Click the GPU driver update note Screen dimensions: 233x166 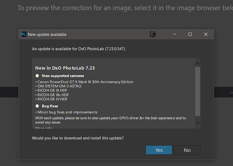110,120
